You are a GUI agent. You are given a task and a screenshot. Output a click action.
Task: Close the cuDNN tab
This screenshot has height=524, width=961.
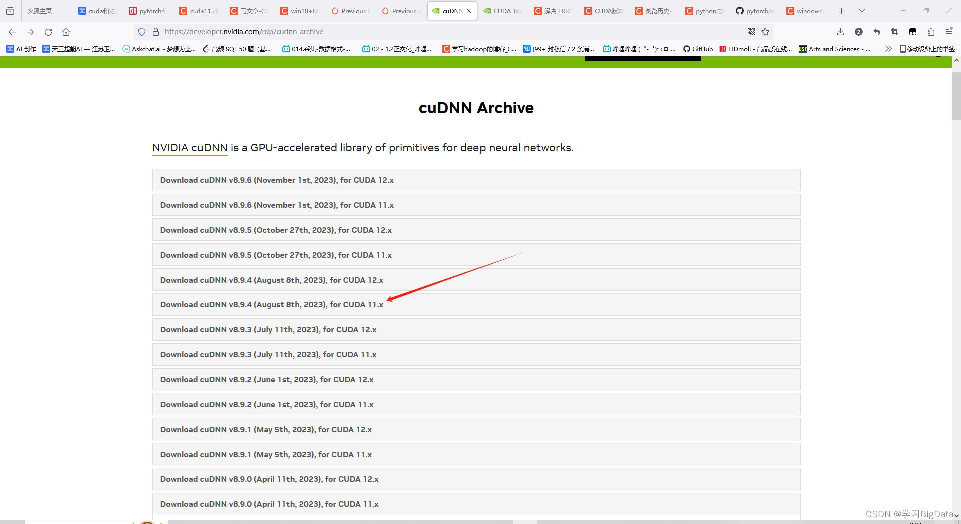point(469,11)
